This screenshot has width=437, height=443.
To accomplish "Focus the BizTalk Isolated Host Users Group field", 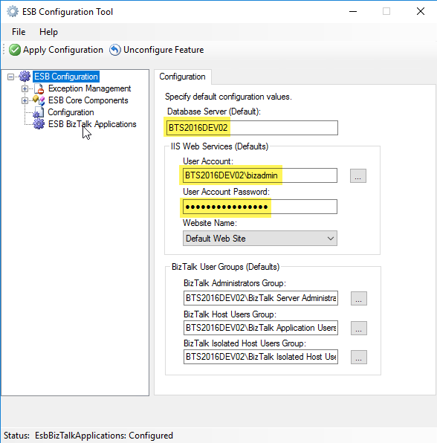I will pyautogui.click(x=261, y=357).
